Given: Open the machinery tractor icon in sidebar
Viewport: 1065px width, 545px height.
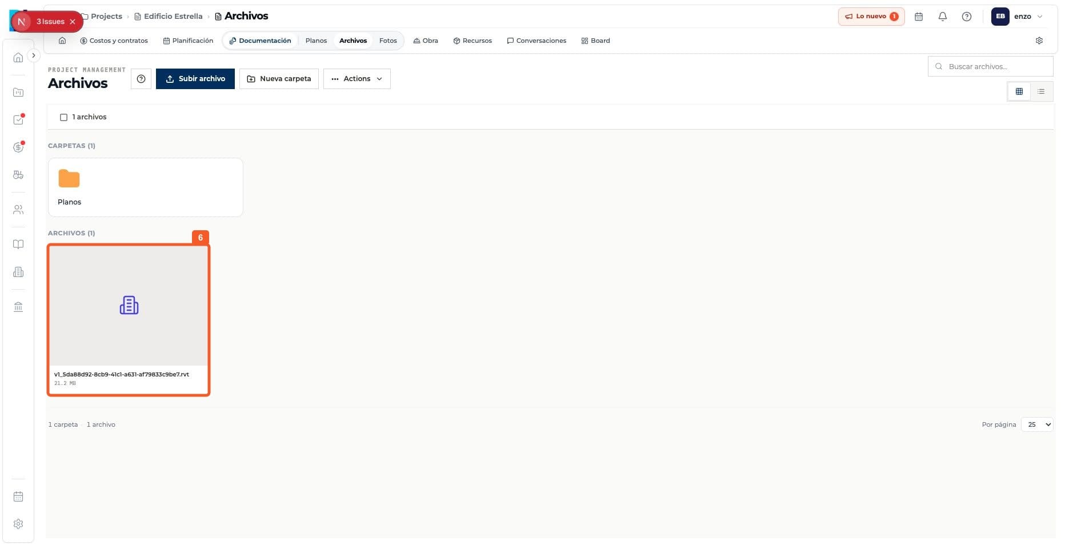Looking at the screenshot, I should coord(18,175).
